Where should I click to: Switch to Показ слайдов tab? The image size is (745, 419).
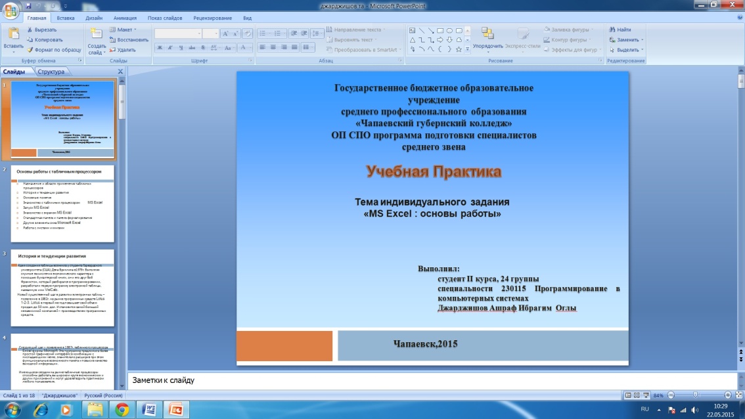tap(165, 18)
